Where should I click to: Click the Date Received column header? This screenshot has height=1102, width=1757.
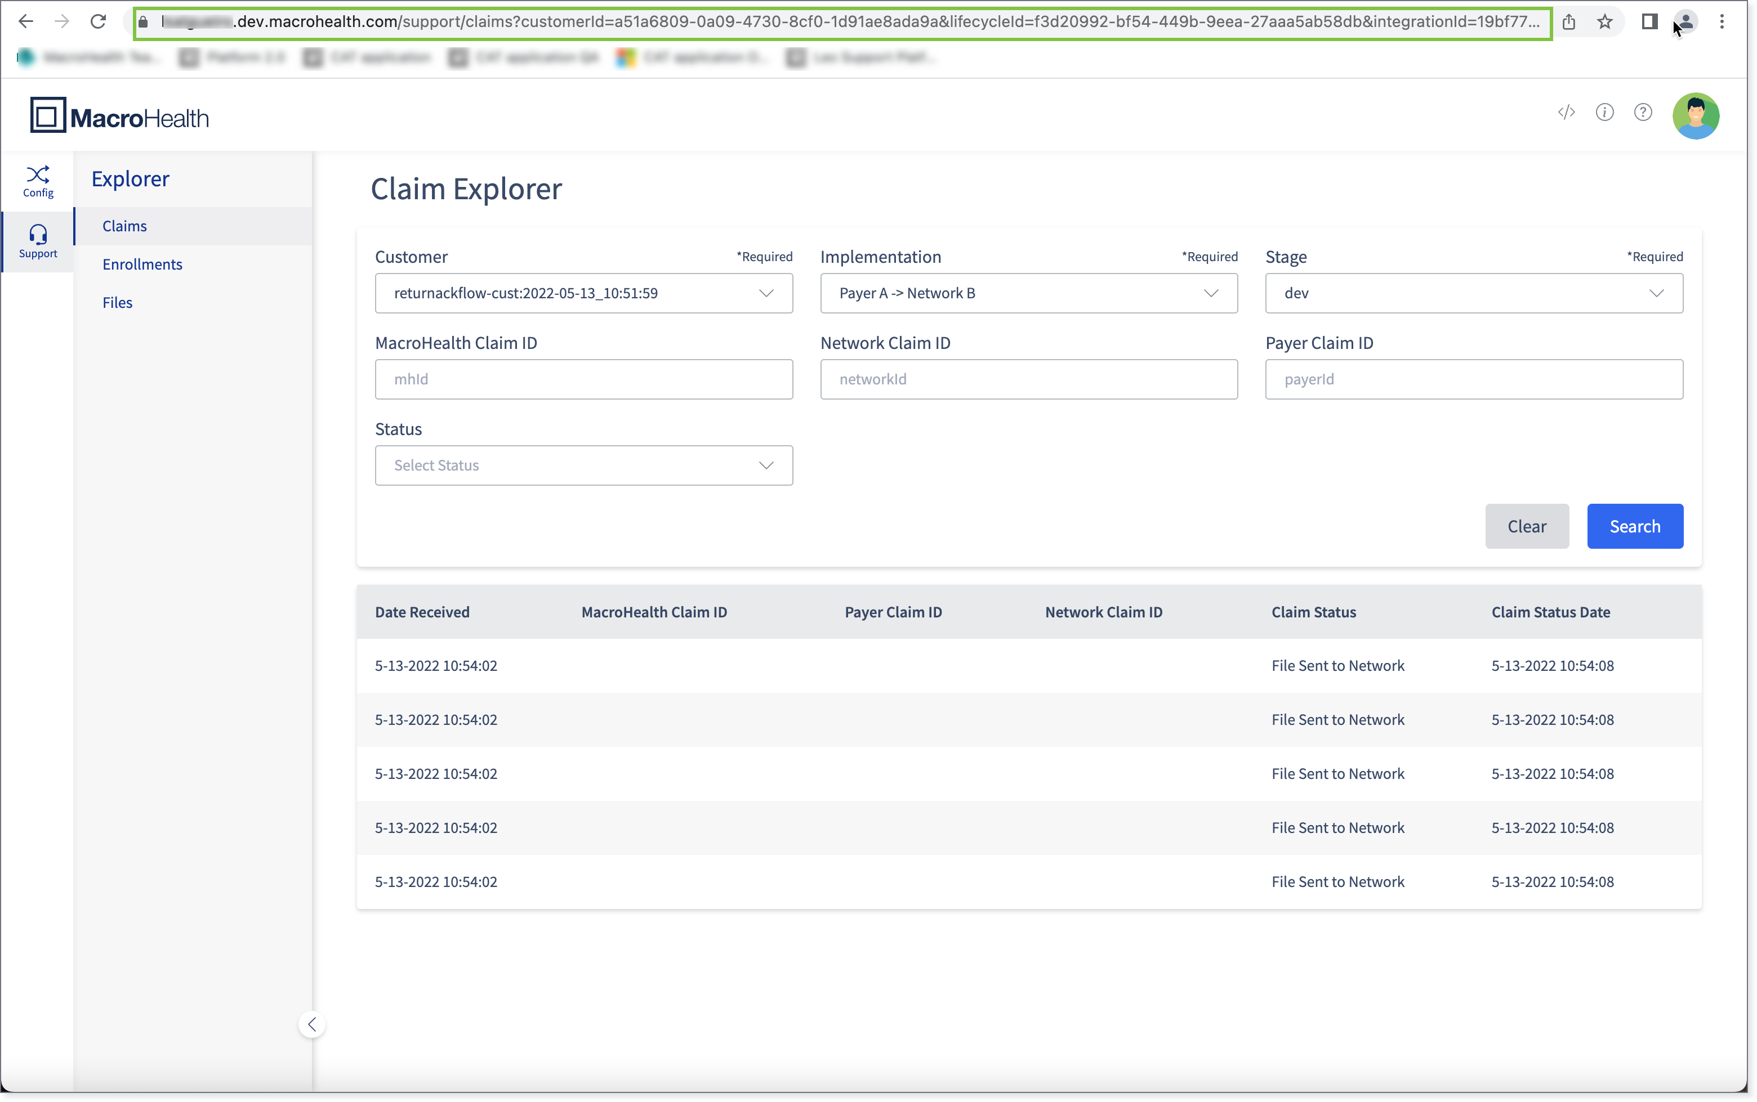(422, 612)
